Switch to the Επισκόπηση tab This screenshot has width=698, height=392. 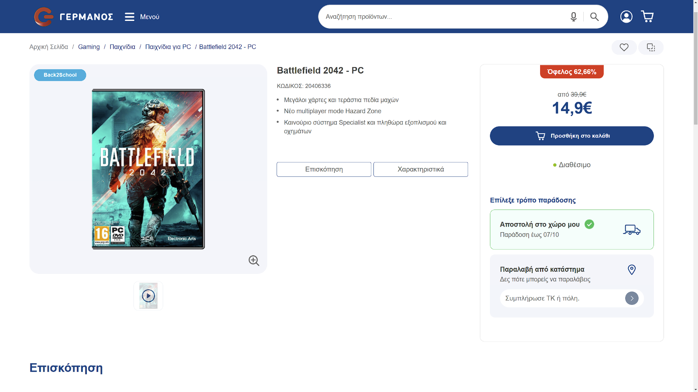324,169
